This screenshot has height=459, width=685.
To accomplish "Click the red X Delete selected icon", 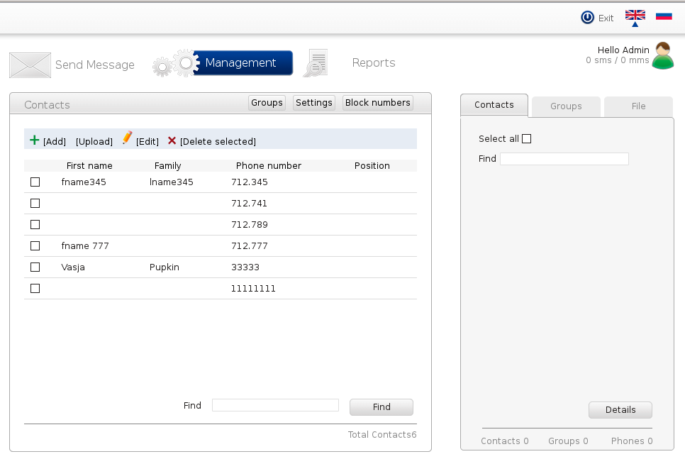I will pyautogui.click(x=172, y=140).
